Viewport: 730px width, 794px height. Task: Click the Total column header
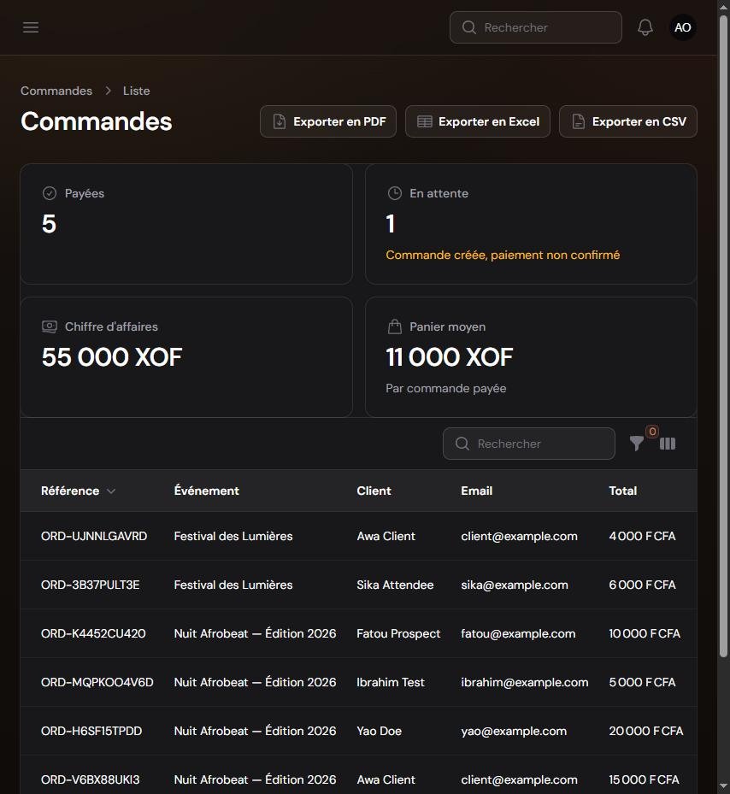tap(622, 491)
